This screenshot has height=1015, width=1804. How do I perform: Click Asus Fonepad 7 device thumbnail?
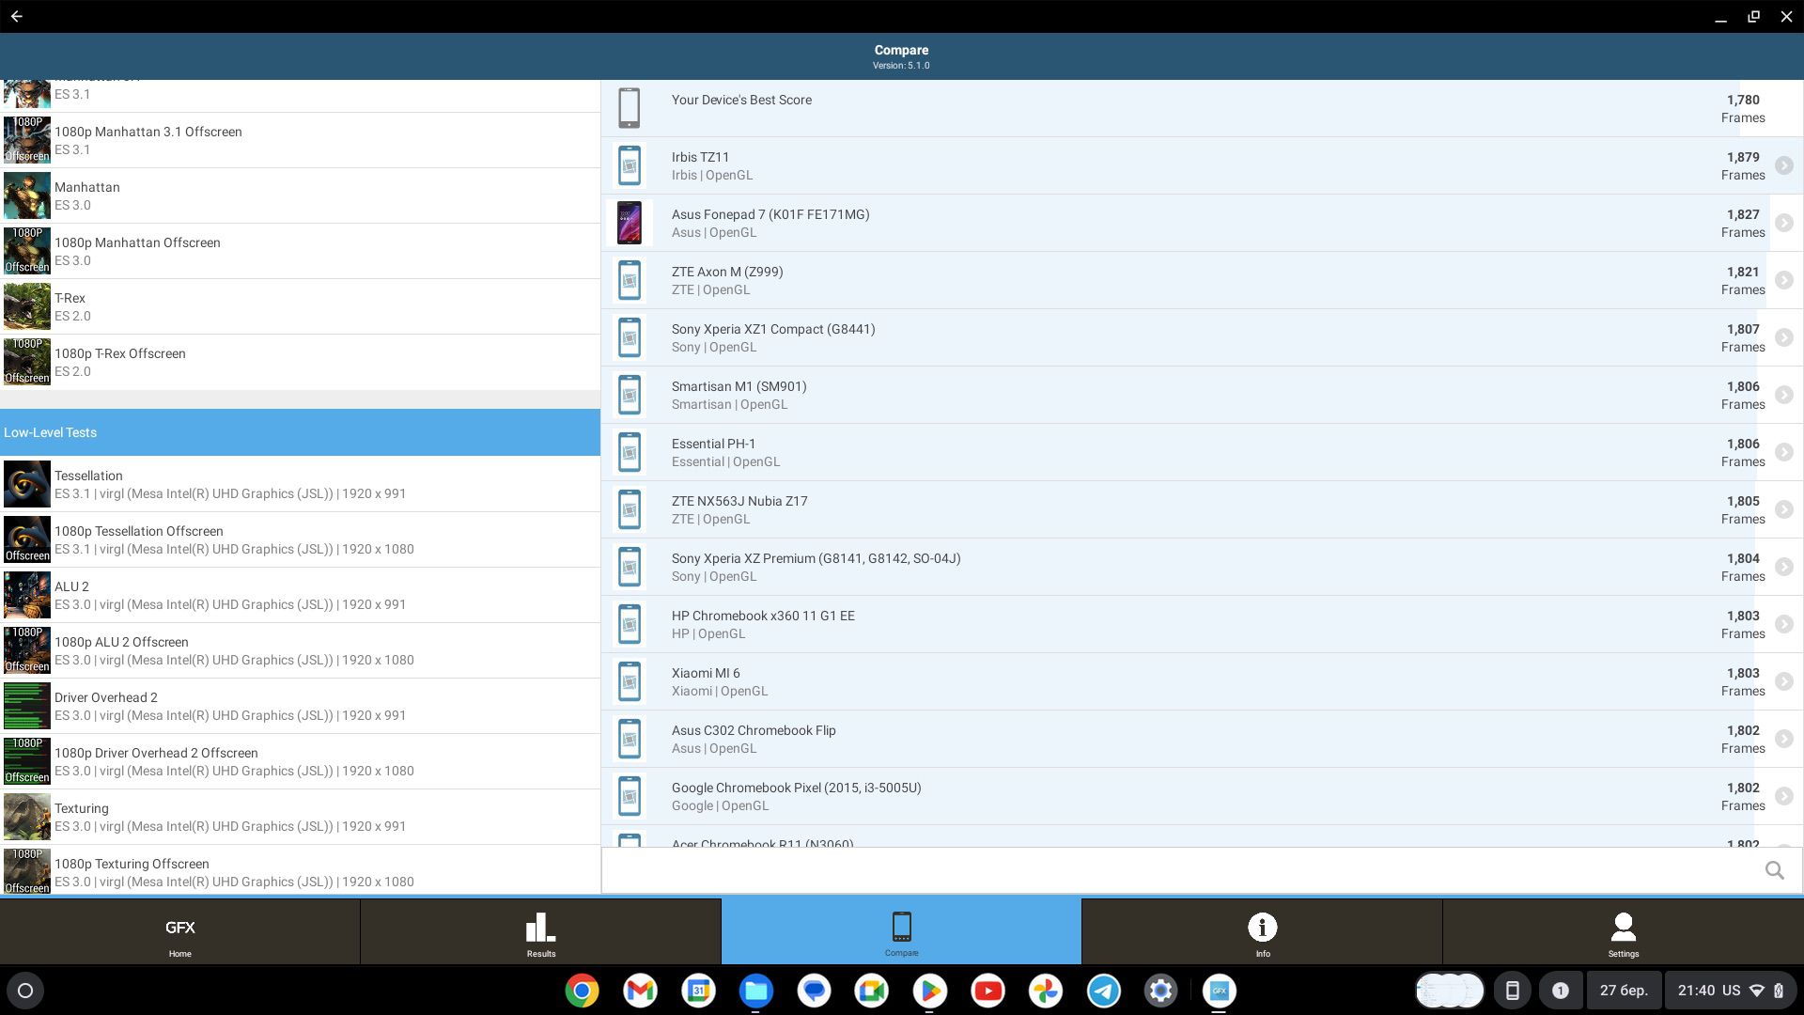coord(629,223)
